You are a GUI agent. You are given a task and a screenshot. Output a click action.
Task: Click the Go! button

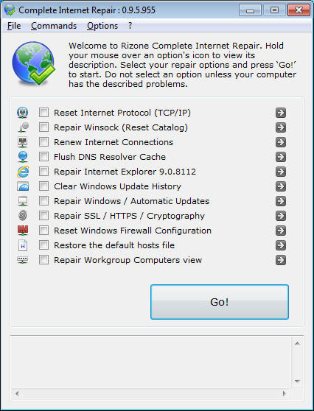tap(220, 302)
